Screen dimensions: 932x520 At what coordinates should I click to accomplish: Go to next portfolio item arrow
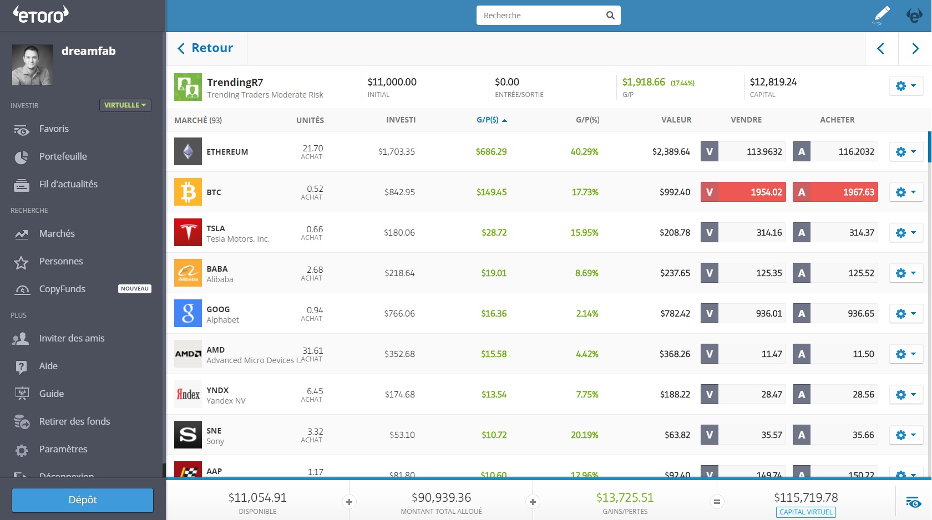[915, 49]
